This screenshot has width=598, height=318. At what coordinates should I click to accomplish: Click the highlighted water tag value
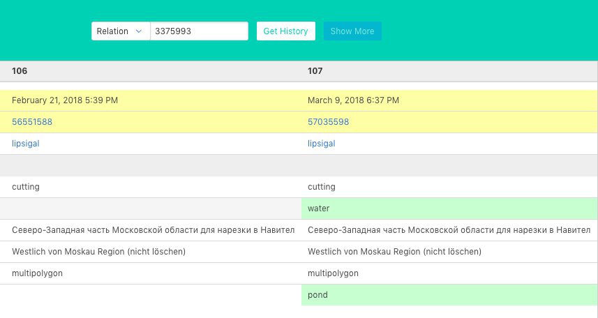click(449, 209)
